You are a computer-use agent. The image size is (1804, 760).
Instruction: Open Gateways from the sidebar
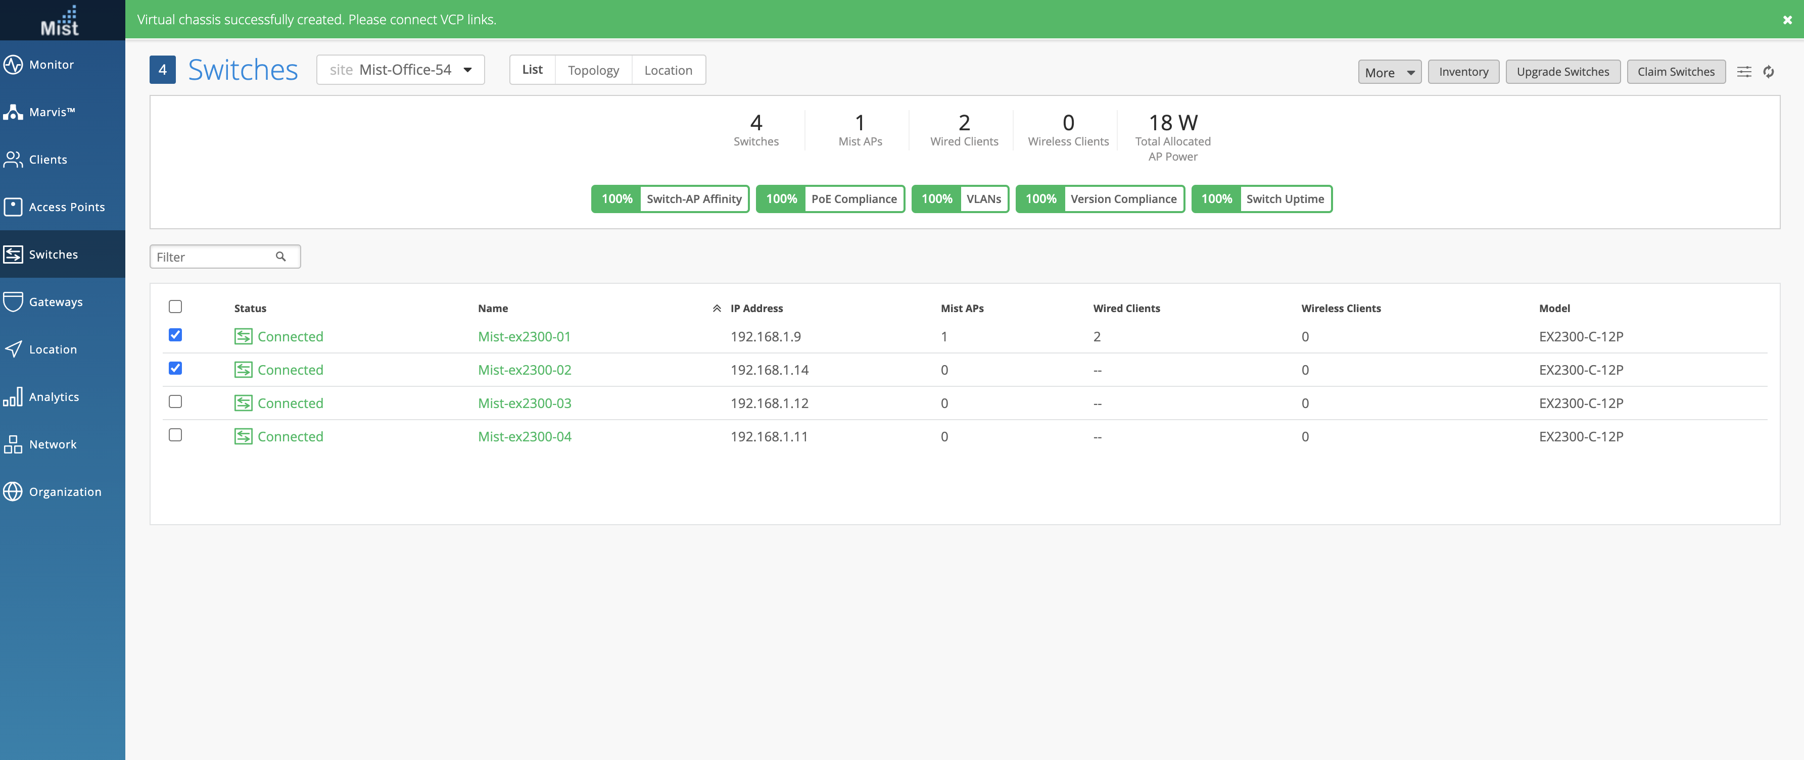pos(55,301)
